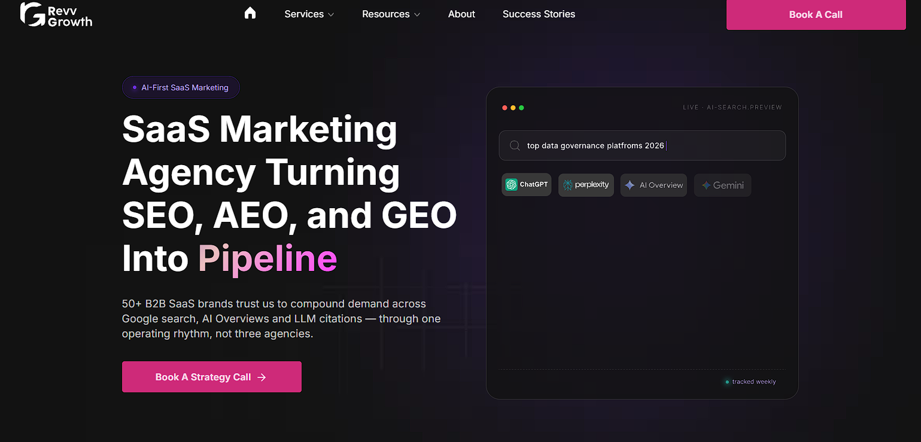Viewport: 921px width, 442px height.
Task: Click the Book A Call button
Action: pyautogui.click(x=816, y=14)
